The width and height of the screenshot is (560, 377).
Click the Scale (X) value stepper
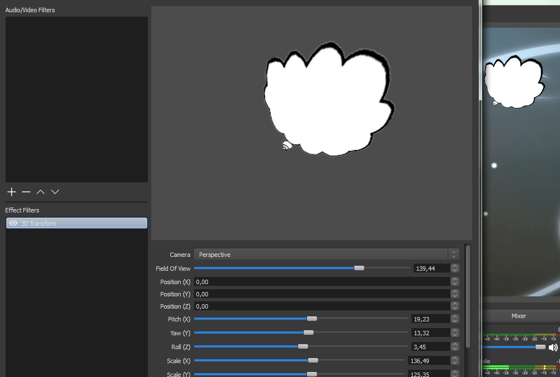tap(455, 361)
